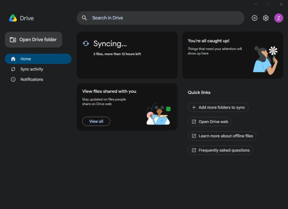Viewport: 288px width, 209px height.
Task: Click plus icon in Add more folders
Action: (x=194, y=107)
